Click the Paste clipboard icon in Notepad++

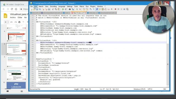59,9
